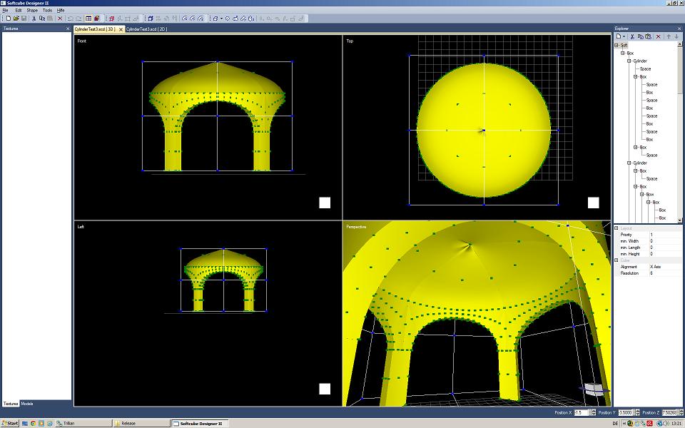Collapse the Layout property section

click(616, 228)
